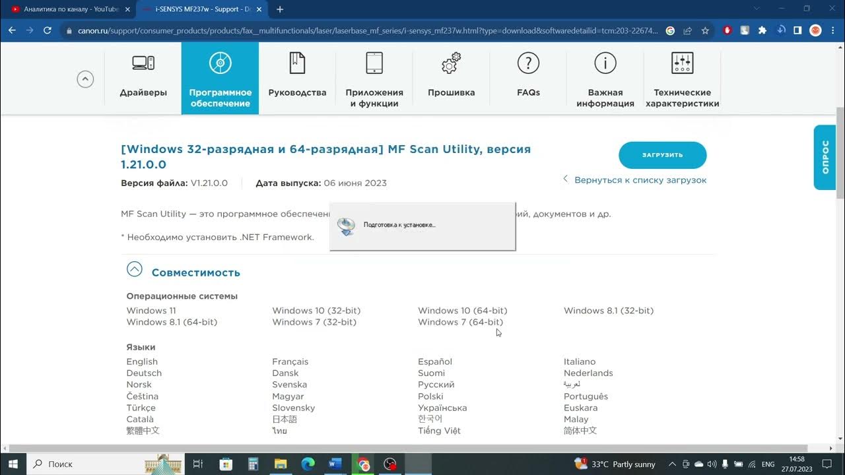Image resolution: width=845 pixels, height=475 pixels.
Task: Open the Драйверы section icon
Action: (143, 63)
